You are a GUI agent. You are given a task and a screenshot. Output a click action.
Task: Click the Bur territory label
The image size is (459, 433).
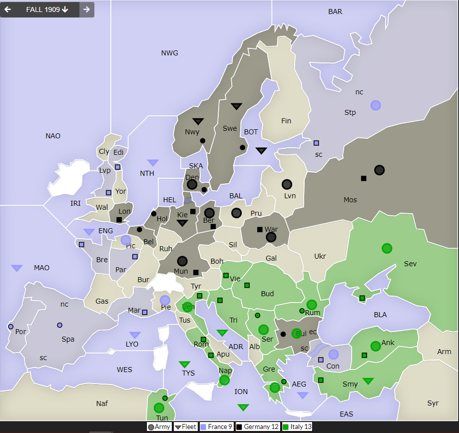[x=143, y=280]
